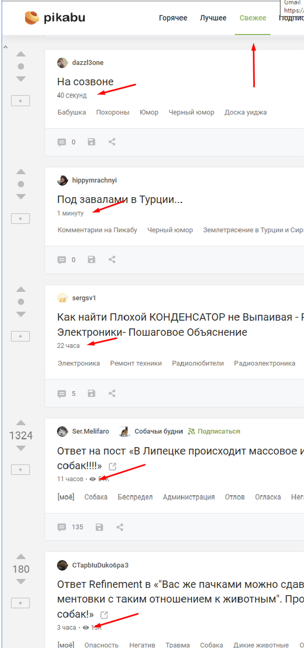Downvote the post rated 1324
The width and height of the screenshot is (304, 648).
click(x=21, y=448)
